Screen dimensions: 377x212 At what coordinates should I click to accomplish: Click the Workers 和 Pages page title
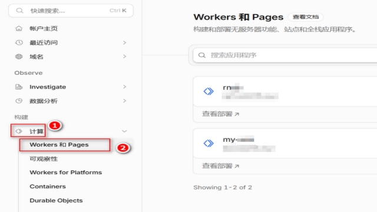pos(238,17)
